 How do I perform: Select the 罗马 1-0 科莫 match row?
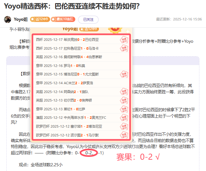pos(60,66)
